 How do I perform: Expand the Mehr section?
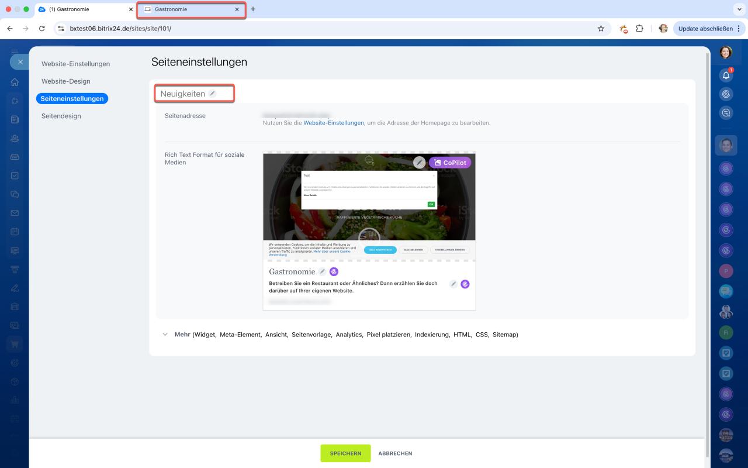(165, 335)
